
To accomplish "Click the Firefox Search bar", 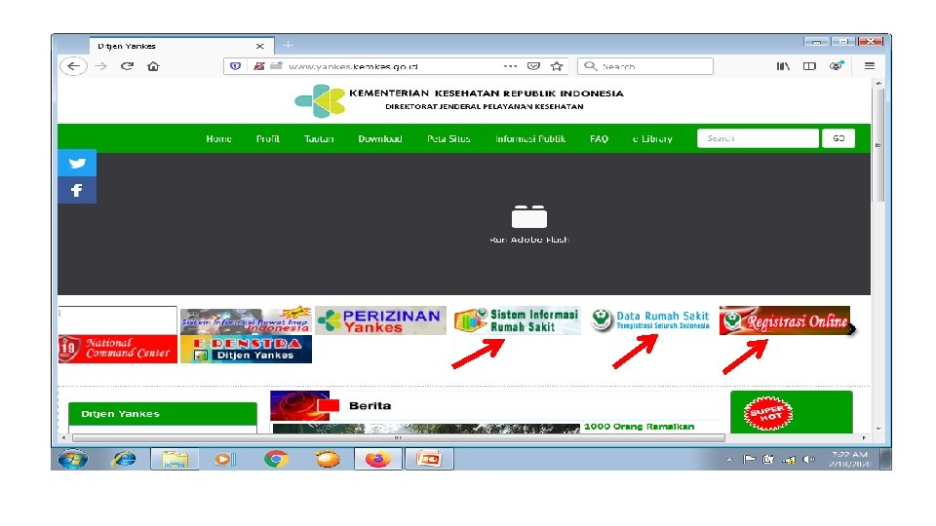I will coord(645,66).
